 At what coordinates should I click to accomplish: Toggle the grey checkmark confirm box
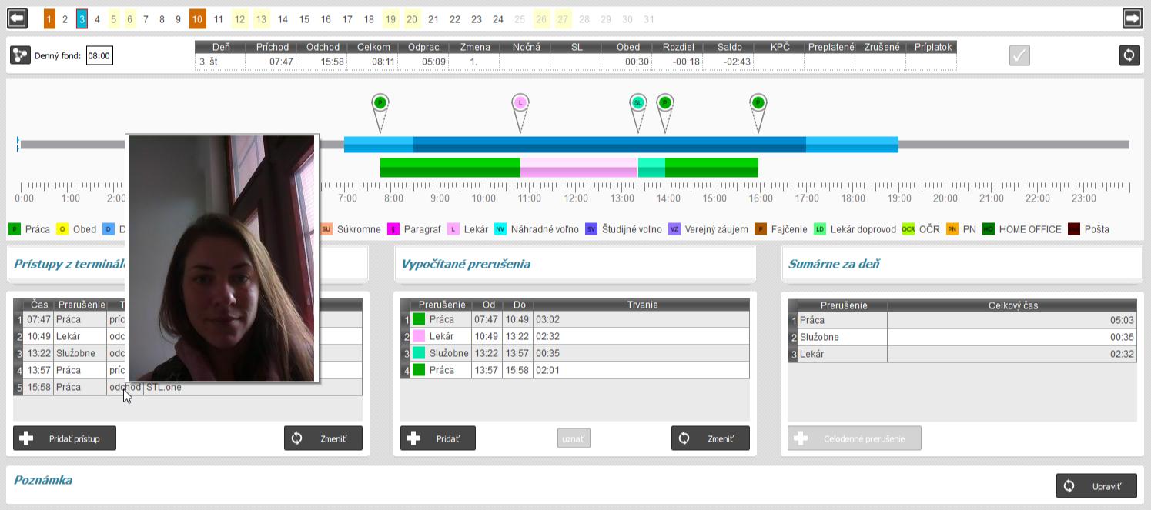[x=1019, y=55]
